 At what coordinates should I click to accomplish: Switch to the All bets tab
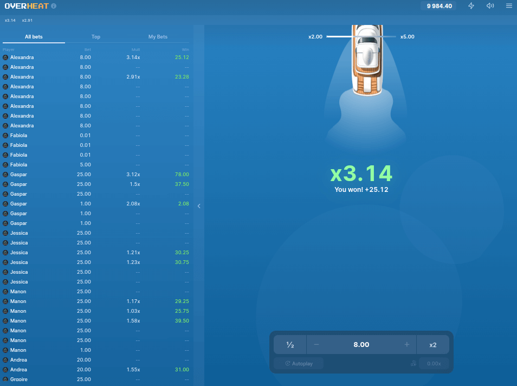[34, 37]
